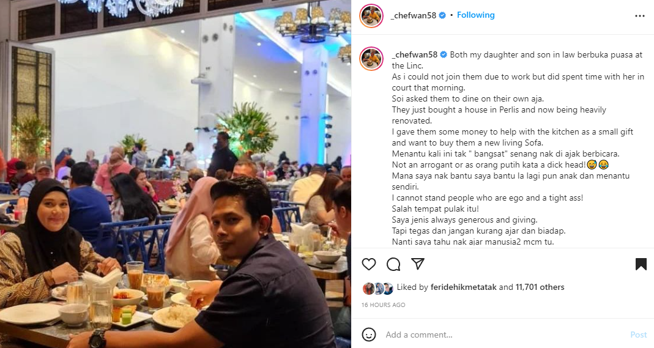
Task: Open feridehikmetatak liker profile
Action: (x=464, y=287)
